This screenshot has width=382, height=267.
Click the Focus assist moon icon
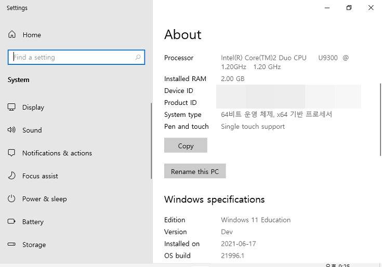11,176
